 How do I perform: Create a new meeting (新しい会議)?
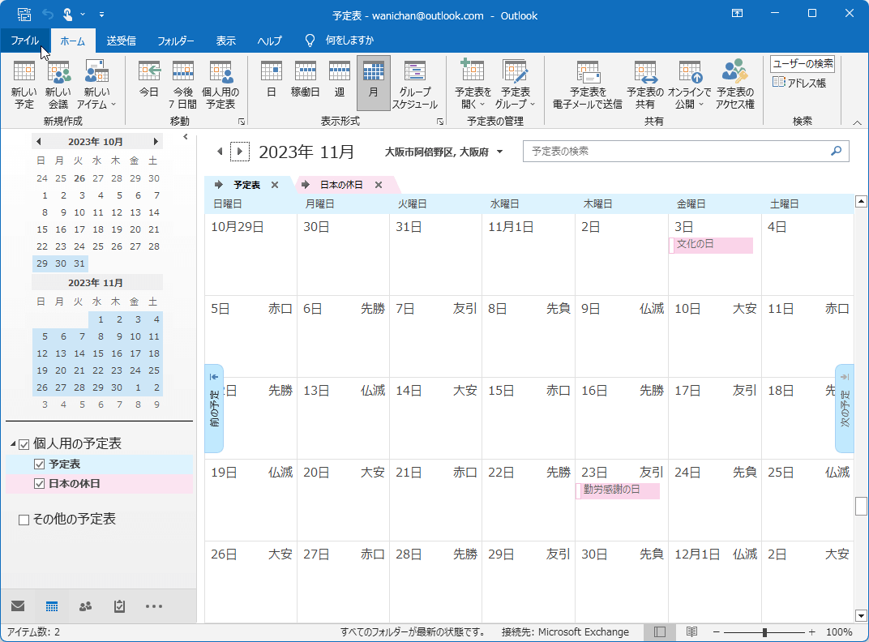pyautogui.click(x=58, y=84)
